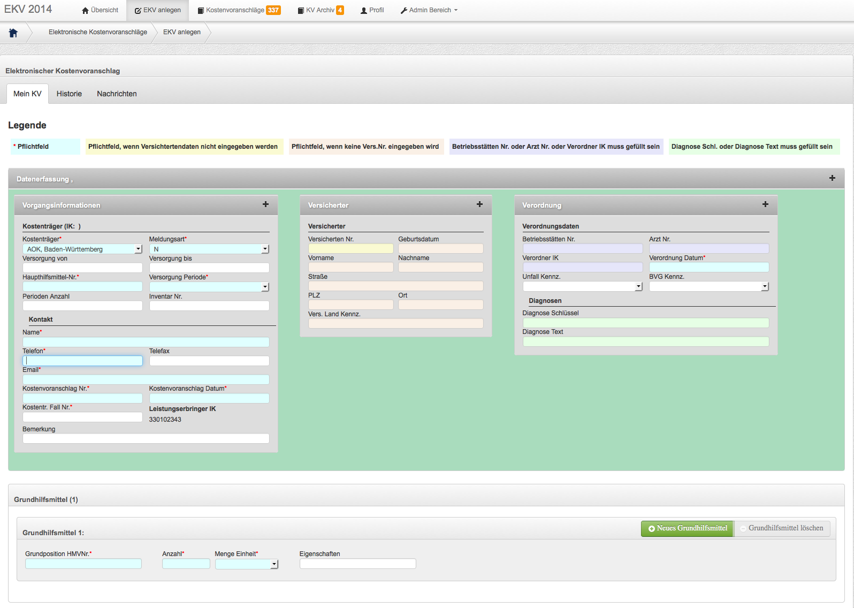
Task: Click the Telefax field
Action: pos(209,361)
